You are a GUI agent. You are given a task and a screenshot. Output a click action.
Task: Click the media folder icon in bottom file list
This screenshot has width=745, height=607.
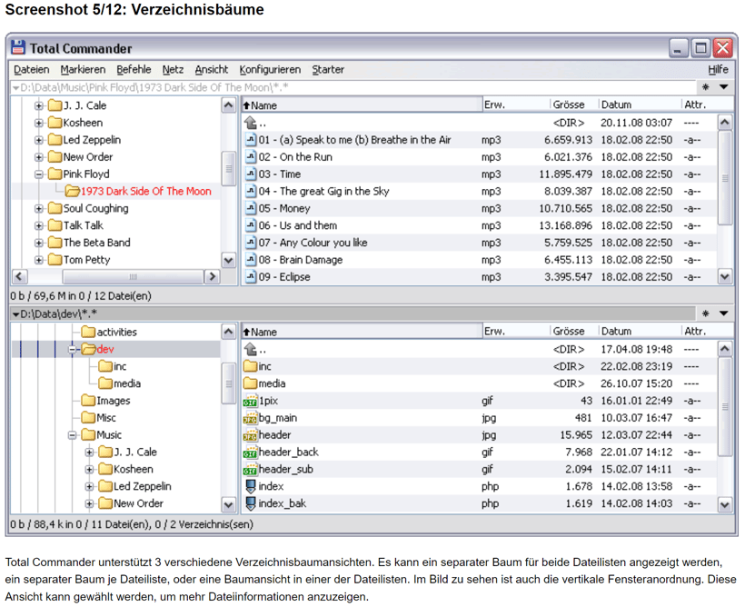pyautogui.click(x=251, y=383)
